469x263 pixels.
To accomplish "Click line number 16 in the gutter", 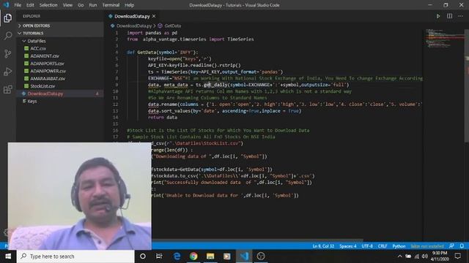I will point(116,130).
